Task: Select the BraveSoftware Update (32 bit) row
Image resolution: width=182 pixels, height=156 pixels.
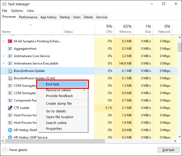Action: point(89,78)
